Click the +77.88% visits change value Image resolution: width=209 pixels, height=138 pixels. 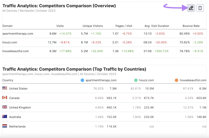coord(65,51)
